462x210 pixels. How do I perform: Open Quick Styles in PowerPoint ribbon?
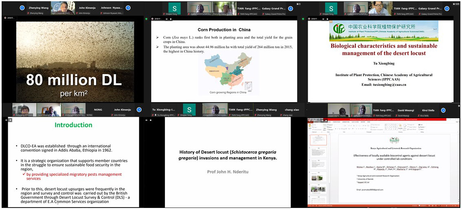pos(405,127)
